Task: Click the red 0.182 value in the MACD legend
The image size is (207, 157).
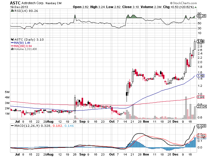Action: [57, 126]
